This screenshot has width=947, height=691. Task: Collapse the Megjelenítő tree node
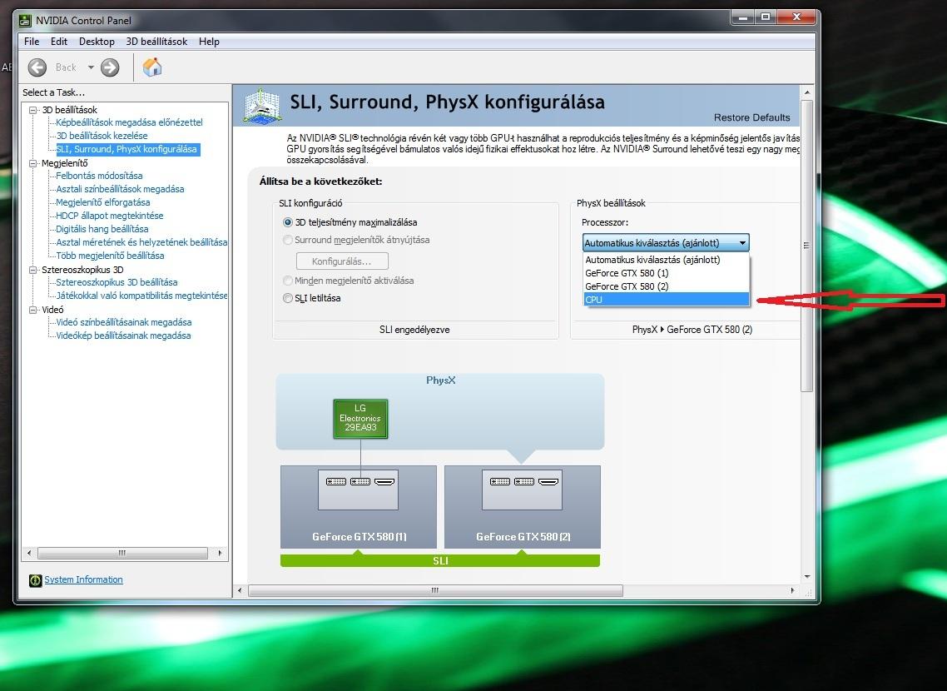point(33,163)
